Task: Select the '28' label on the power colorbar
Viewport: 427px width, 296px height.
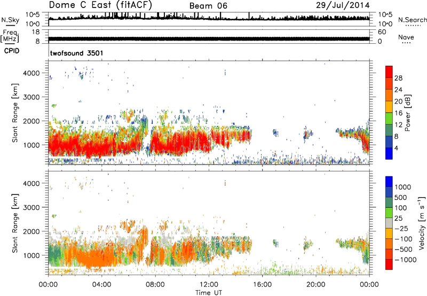Action: 398,78
